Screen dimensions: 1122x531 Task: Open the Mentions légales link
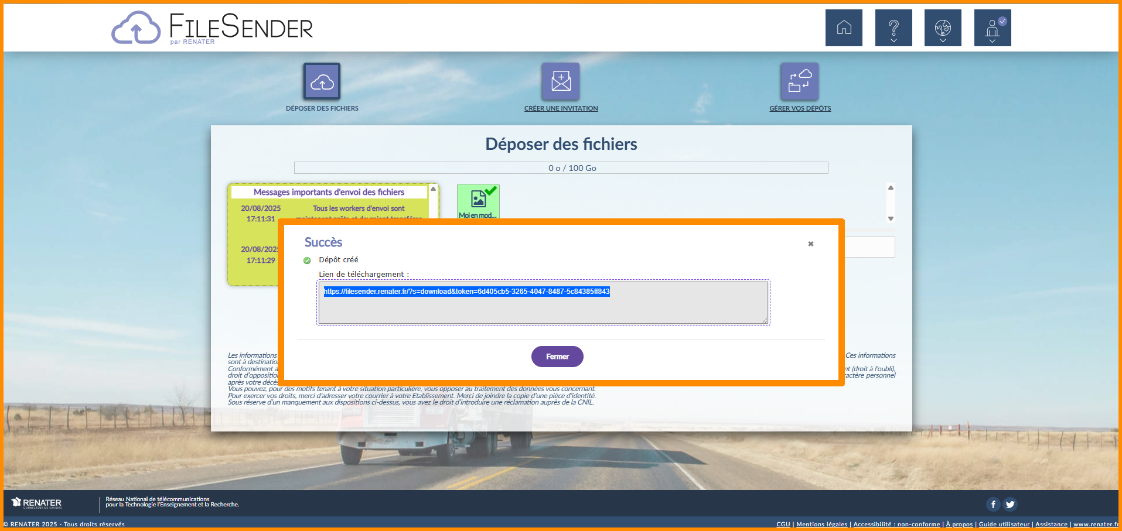821,524
